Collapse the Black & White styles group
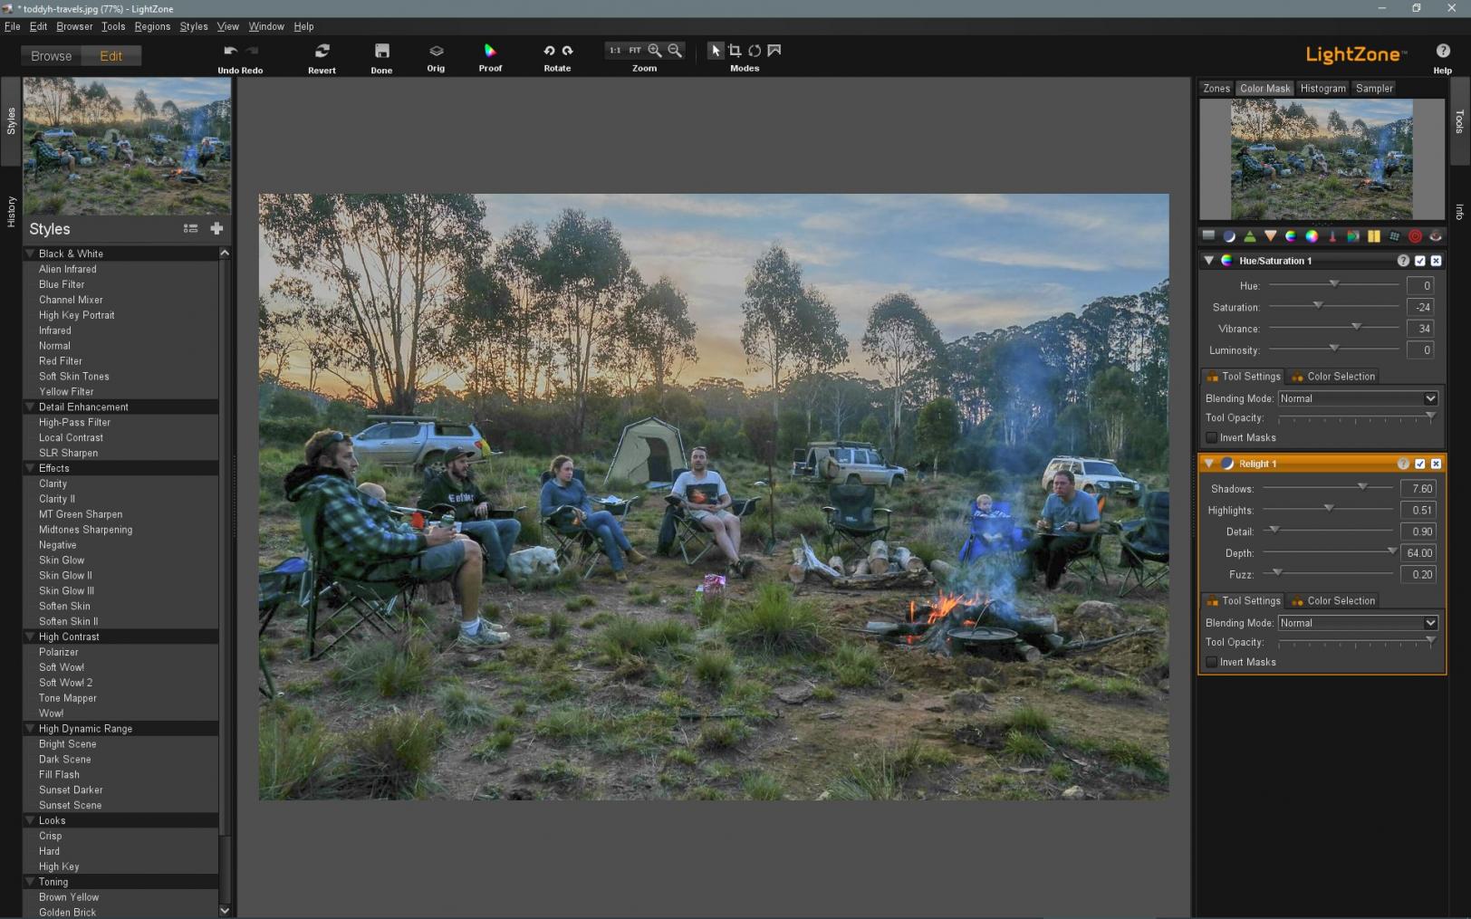Screen dimensions: 1471x919 click(30, 254)
